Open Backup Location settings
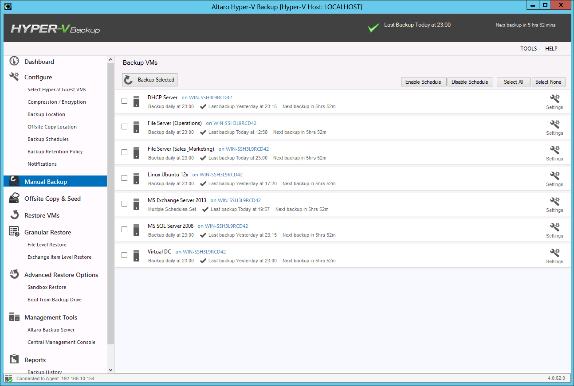 pyautogui.click(x=46, y=114)
